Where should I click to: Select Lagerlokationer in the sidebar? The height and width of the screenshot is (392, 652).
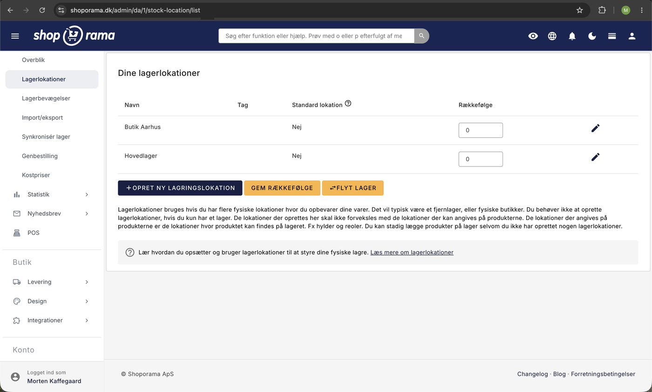click(x=52, y=79)
